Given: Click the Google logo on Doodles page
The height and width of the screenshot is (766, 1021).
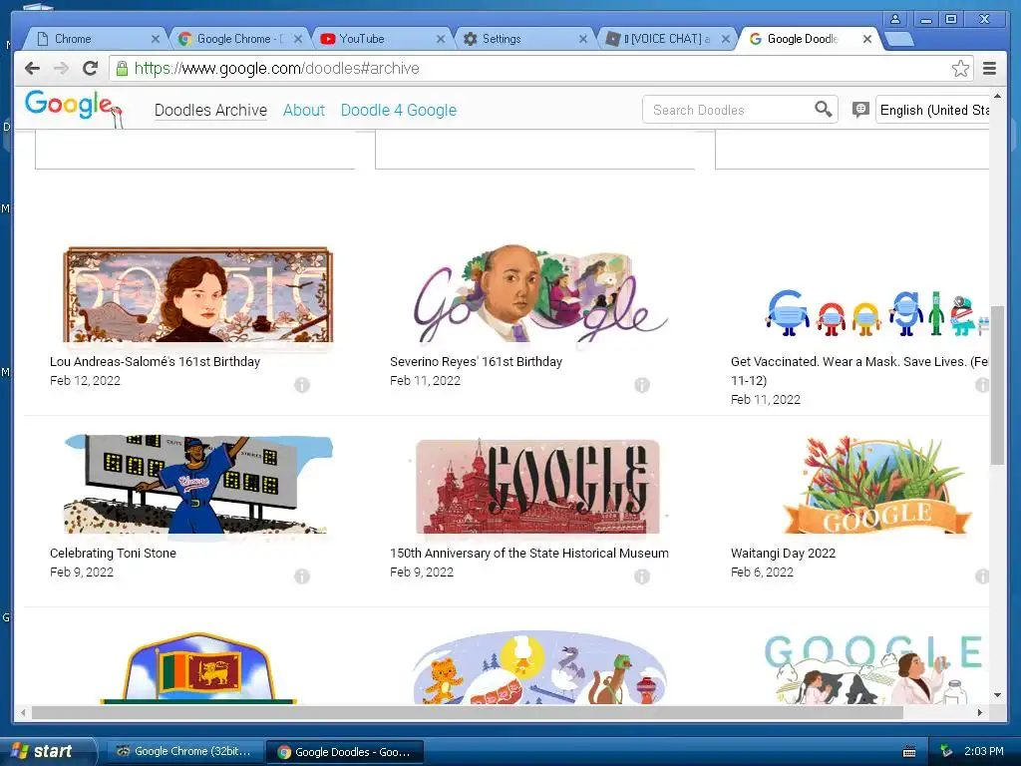Looking at the screenshot, I should [x=73, y=108].
